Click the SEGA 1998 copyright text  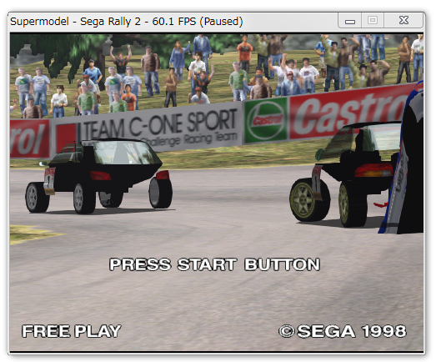tap(343, 331)
